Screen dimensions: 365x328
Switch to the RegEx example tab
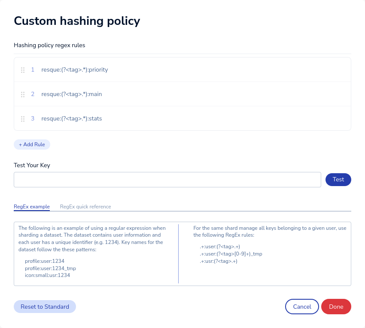32,207
